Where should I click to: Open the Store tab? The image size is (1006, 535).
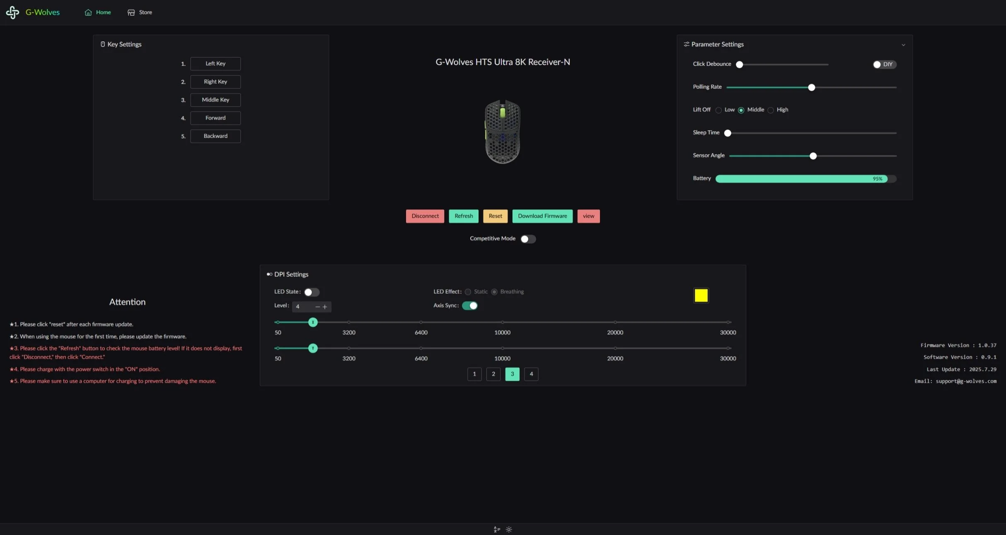pyautogui.click(x=140, y=12)
